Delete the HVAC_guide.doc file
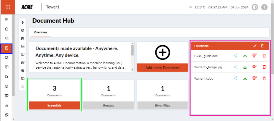Screen dimensions: 274x121 coord(264,55)
